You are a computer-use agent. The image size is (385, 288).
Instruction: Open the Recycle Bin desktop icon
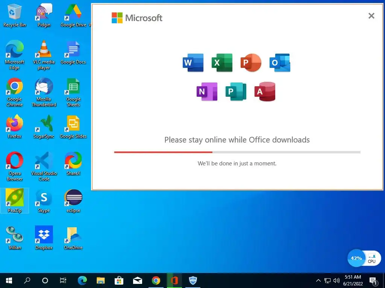[x=15, y=15]
